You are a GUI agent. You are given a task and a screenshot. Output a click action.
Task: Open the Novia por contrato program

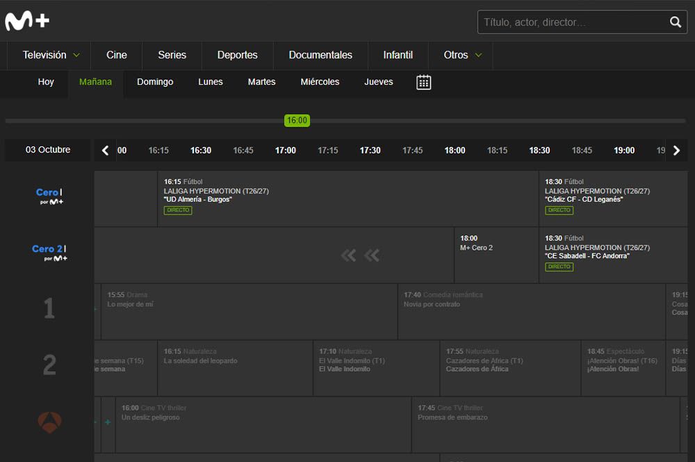pyautogui.click(x=532, y=312)
